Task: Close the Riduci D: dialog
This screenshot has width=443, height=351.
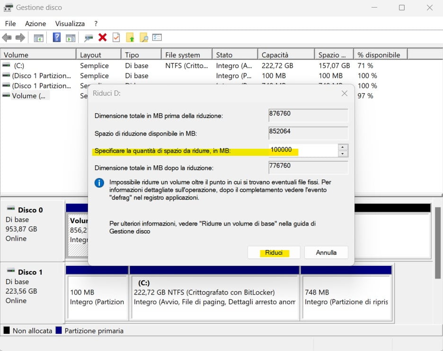Action: point(345,93)
